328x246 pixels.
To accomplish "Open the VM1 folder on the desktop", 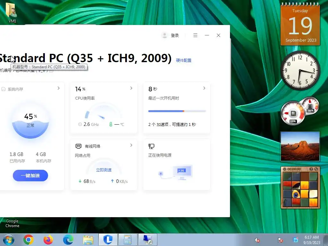I will coord(12,12).
